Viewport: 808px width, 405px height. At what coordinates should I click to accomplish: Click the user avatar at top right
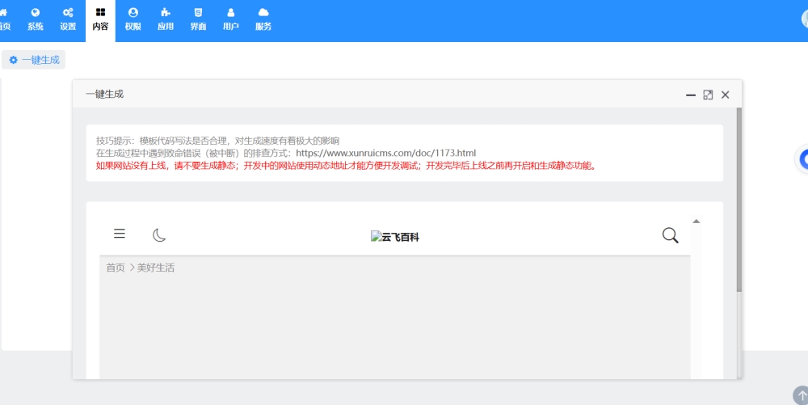point(805,19)
